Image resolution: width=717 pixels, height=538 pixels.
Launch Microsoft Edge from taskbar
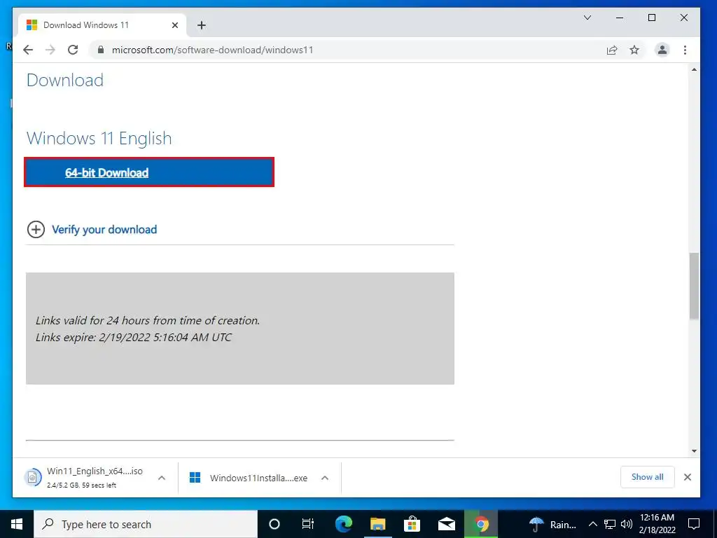343,524
